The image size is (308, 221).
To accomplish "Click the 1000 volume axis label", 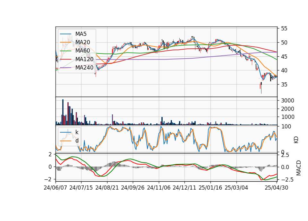I will 287,117.
